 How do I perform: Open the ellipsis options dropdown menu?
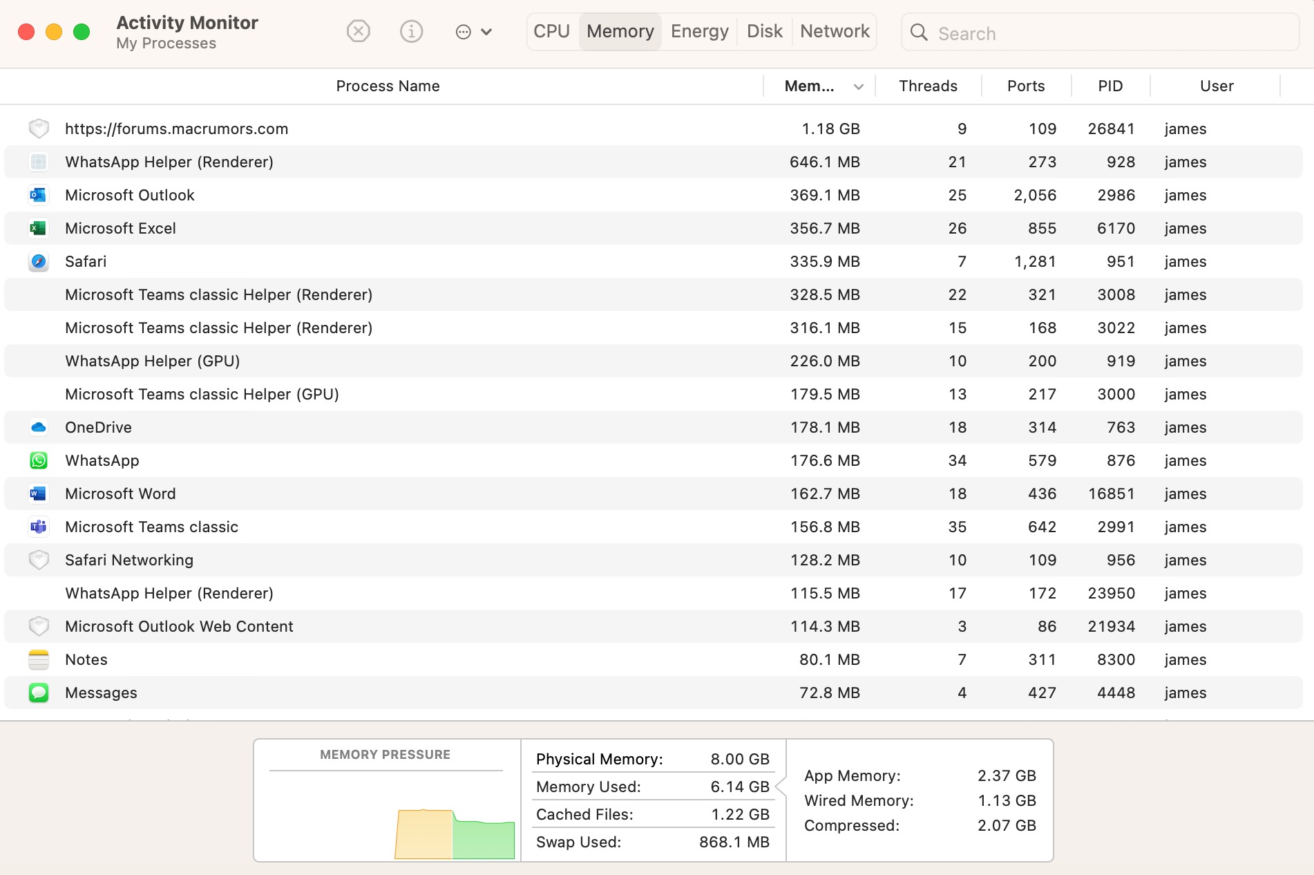click(474, 32)
